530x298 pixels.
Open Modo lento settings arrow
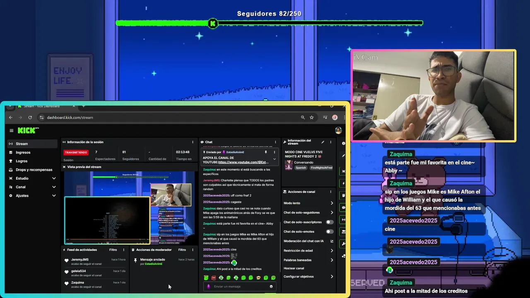pyautogui.click(x=332, y=203)
